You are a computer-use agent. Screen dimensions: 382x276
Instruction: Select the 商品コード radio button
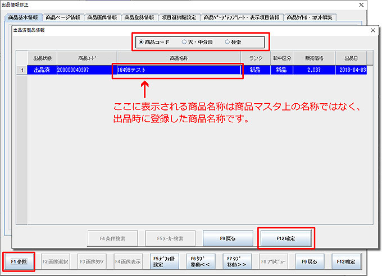[141, 42]
